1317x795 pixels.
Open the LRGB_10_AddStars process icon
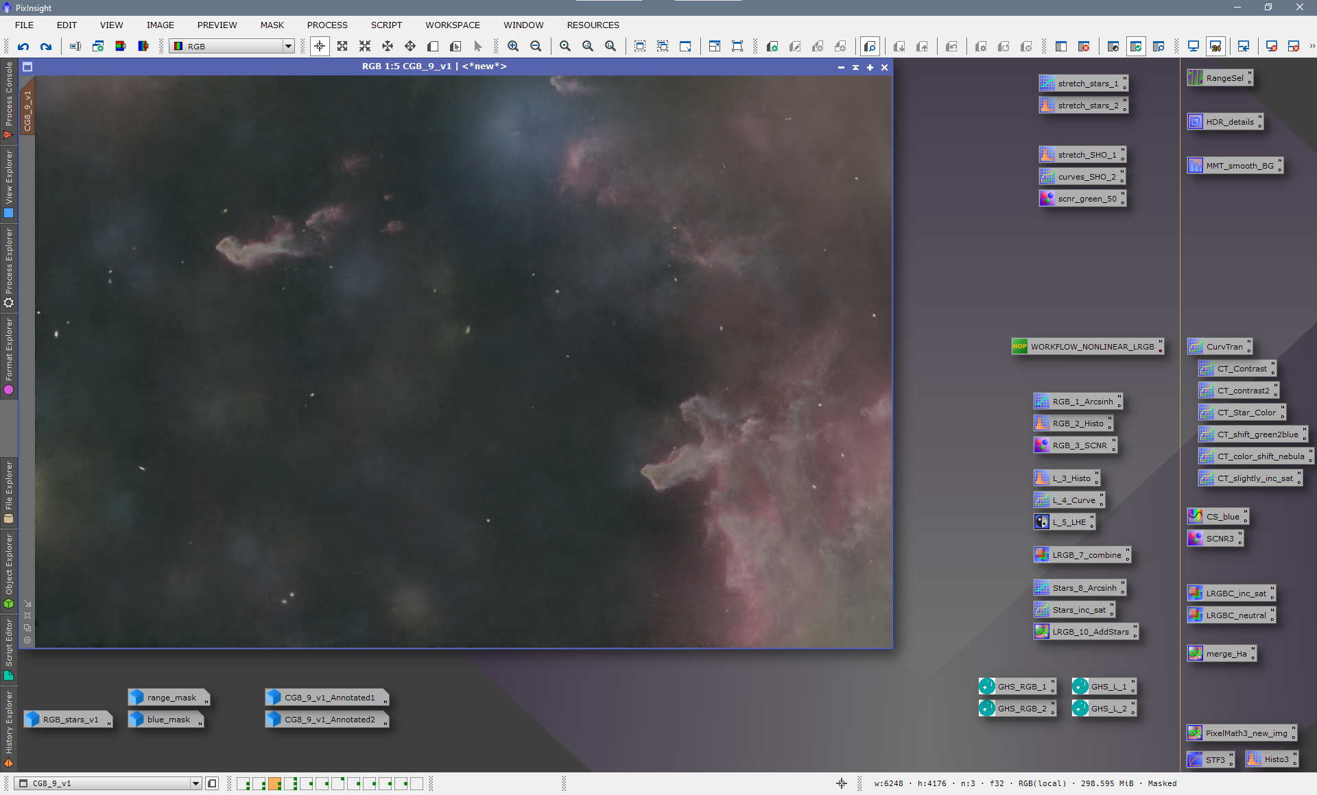coord(1086,632)
